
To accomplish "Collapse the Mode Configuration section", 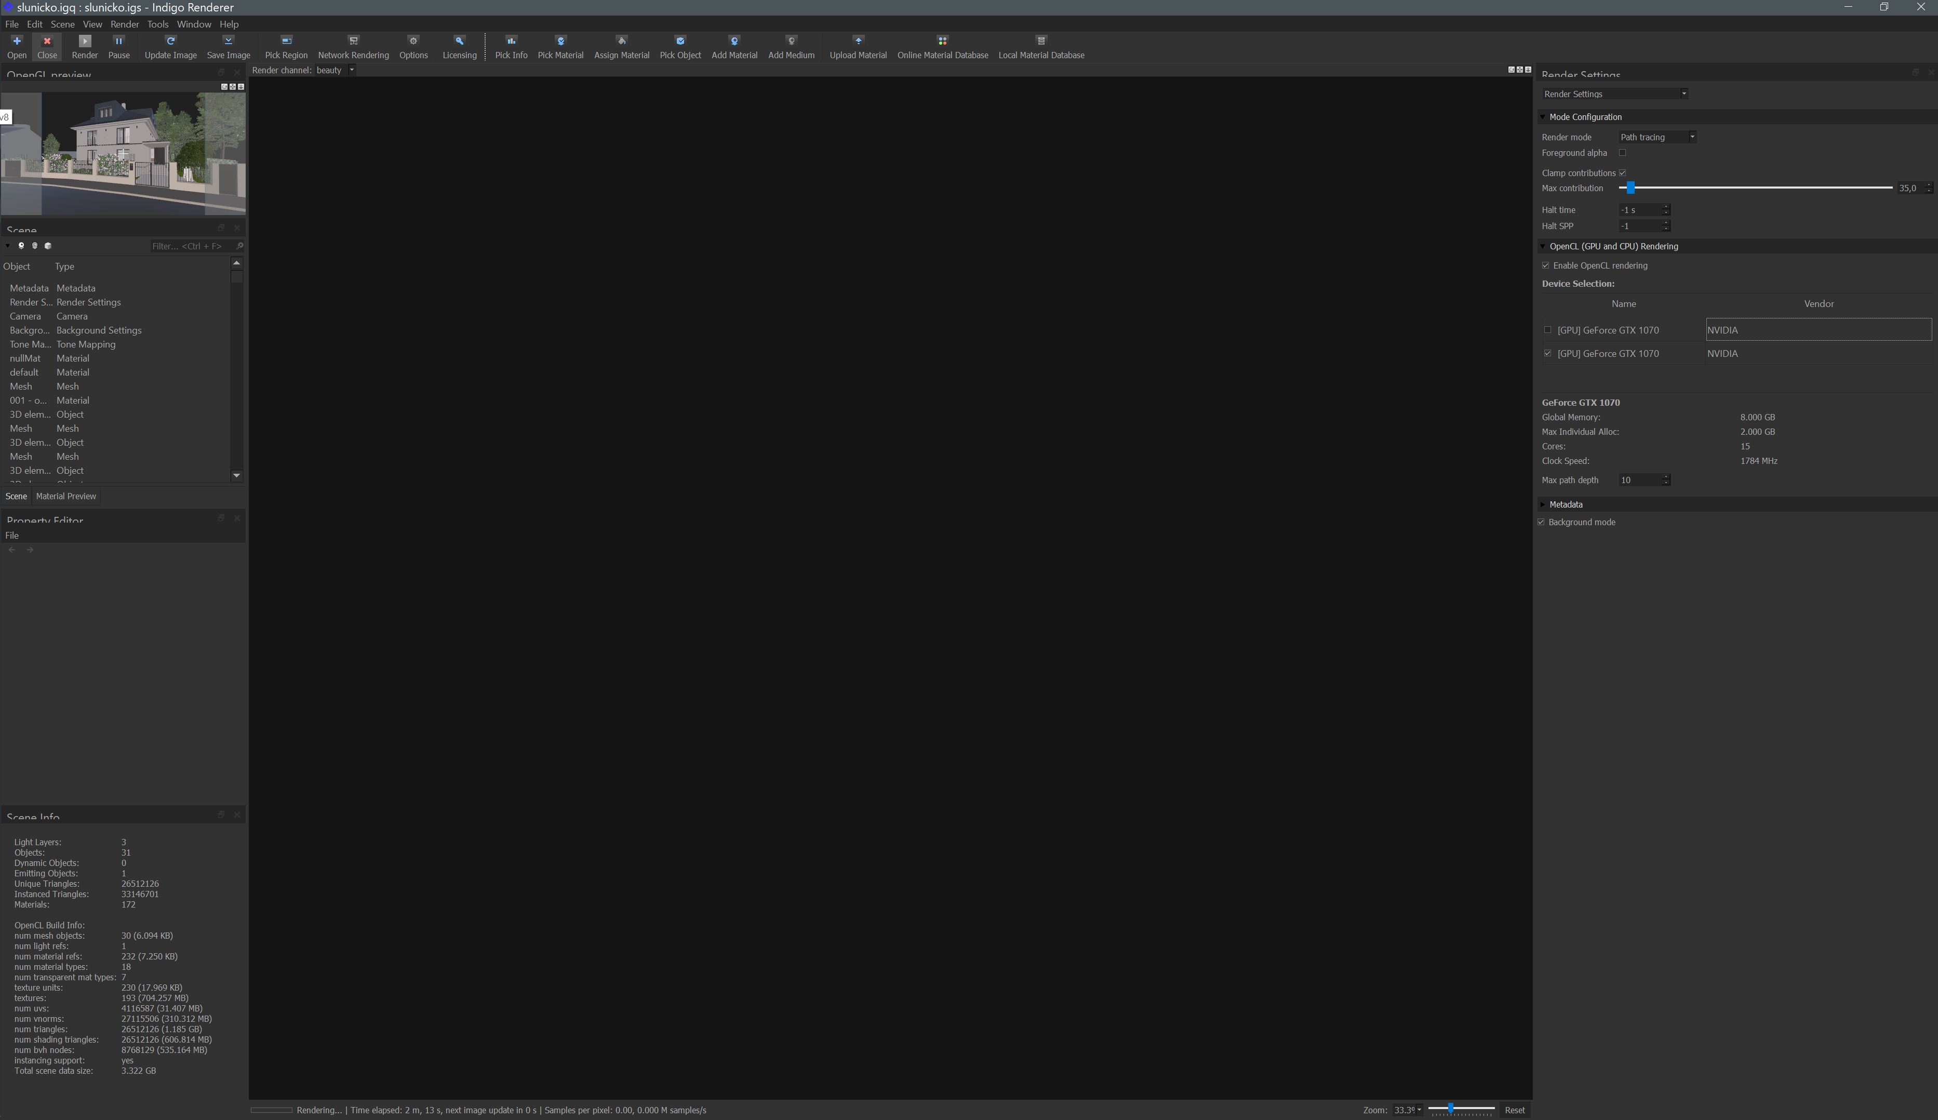I will [x=1543, y=117].
